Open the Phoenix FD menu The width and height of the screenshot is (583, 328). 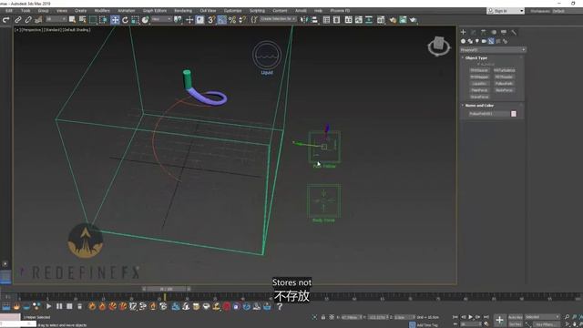[340, 11]
